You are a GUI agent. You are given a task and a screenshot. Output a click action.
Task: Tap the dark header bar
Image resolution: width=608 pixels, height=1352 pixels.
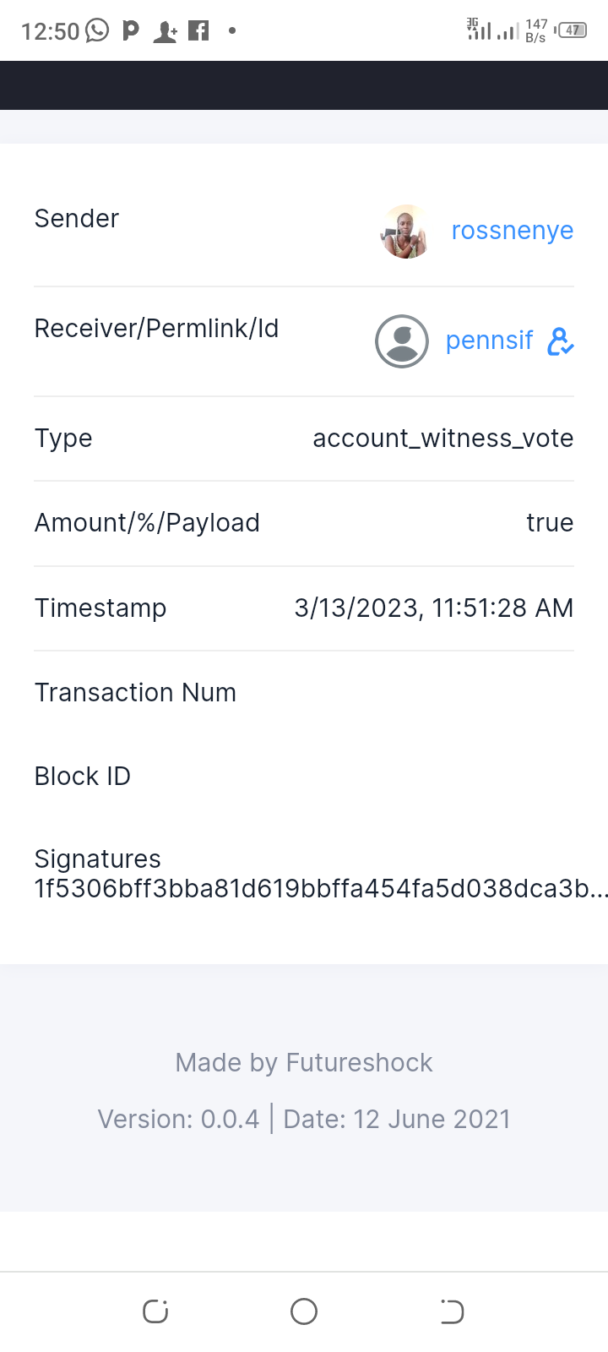click(304, 85)
